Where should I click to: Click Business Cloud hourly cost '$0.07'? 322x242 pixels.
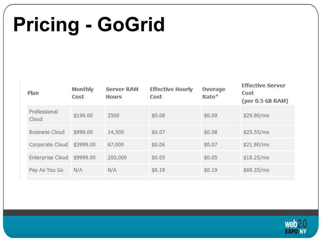click(175, 132)
